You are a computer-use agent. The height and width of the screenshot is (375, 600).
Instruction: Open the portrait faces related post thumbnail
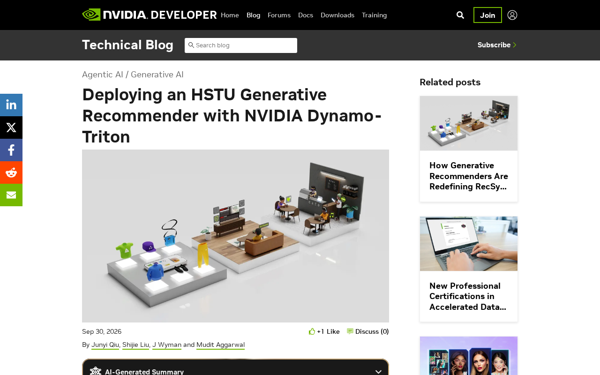click(469, 356)
